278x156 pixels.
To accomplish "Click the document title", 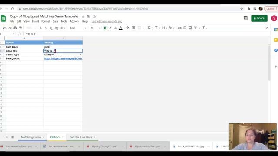I will coord(44,16).
